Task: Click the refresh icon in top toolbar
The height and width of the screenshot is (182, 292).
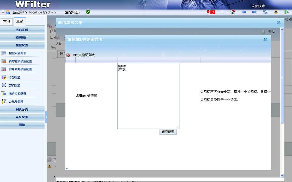Action: tap(265, 12)
